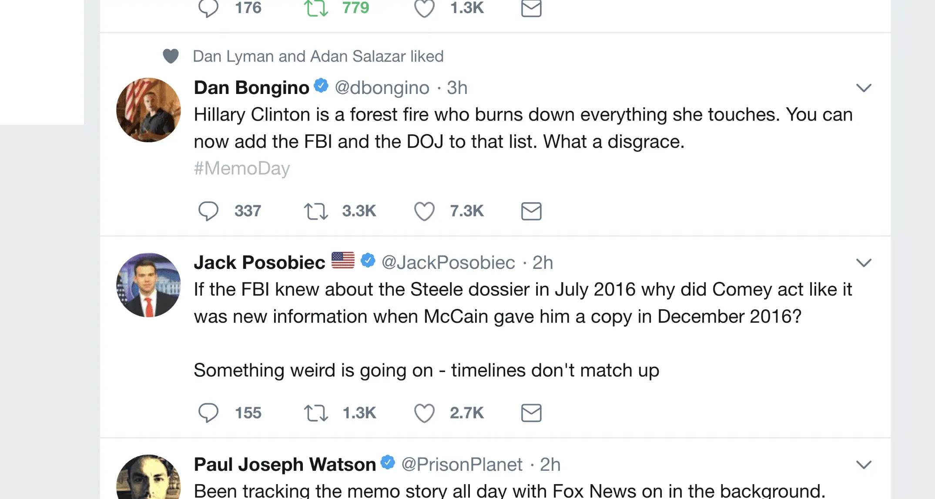Send Dan Bongino's tweet via direct message
Viewport: 935px width, 499px height.
(531, 211)
